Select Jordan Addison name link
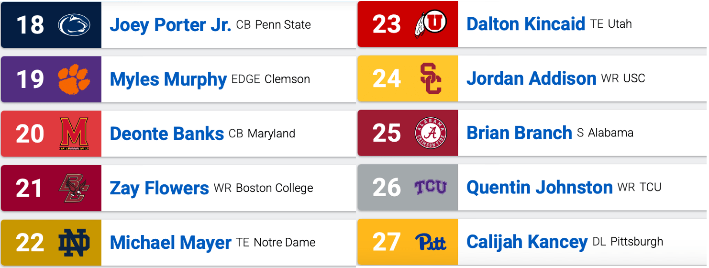The image size is (709, 268). pyautogui.click(x=531, y=78)
